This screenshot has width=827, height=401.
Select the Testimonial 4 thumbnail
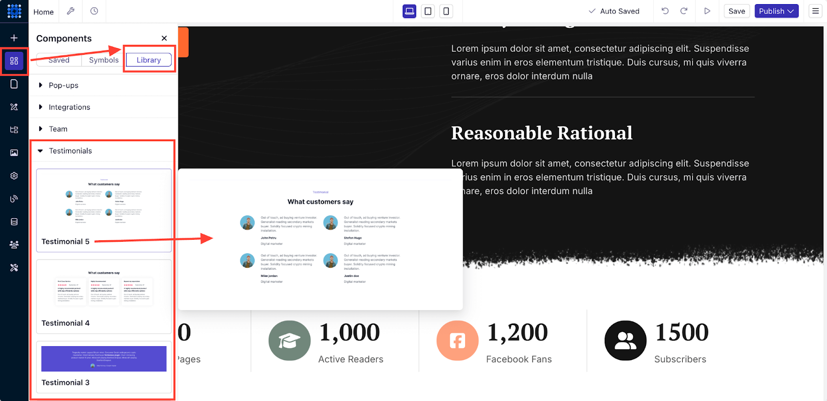[x=104, y=297]
